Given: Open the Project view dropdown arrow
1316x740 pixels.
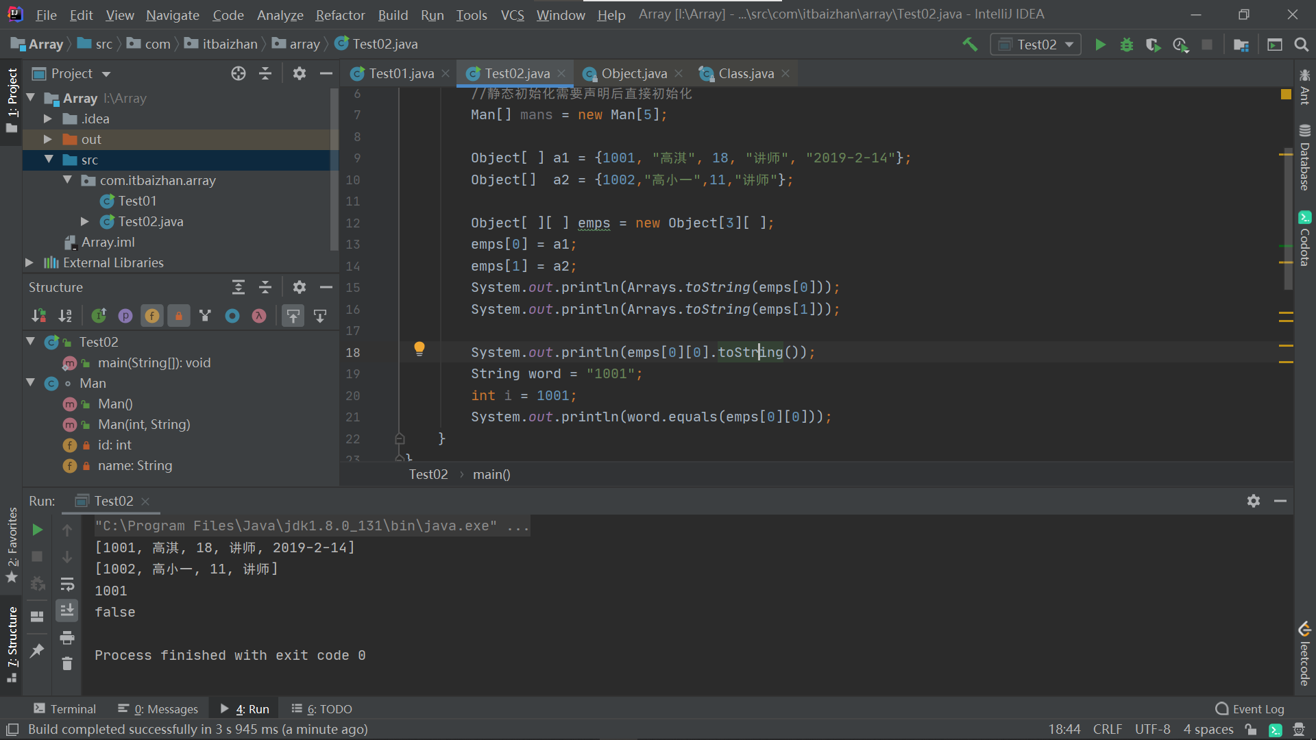Looking at the screenshot, I should tap(106, 74).
